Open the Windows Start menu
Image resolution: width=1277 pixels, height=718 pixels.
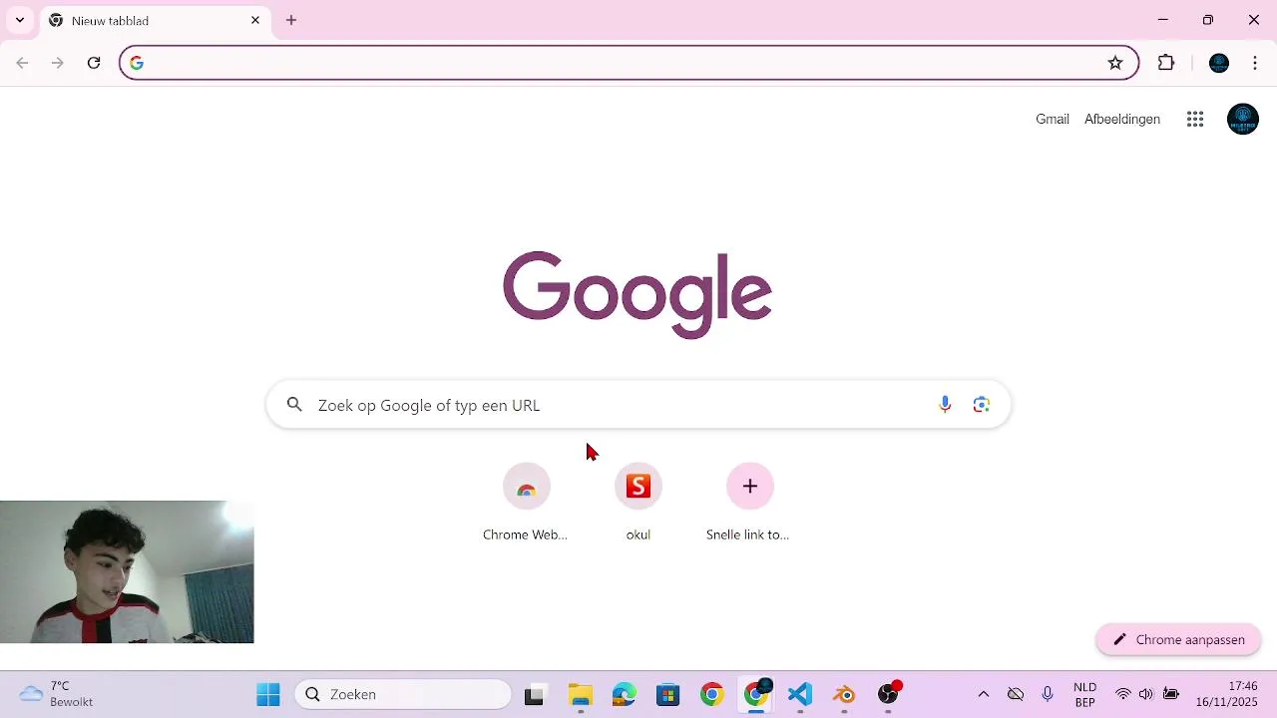click(x=268, y=694)
